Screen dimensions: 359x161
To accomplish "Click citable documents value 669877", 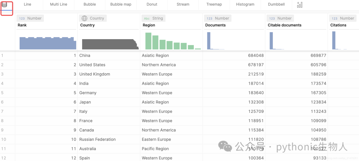I will [318, 55].
